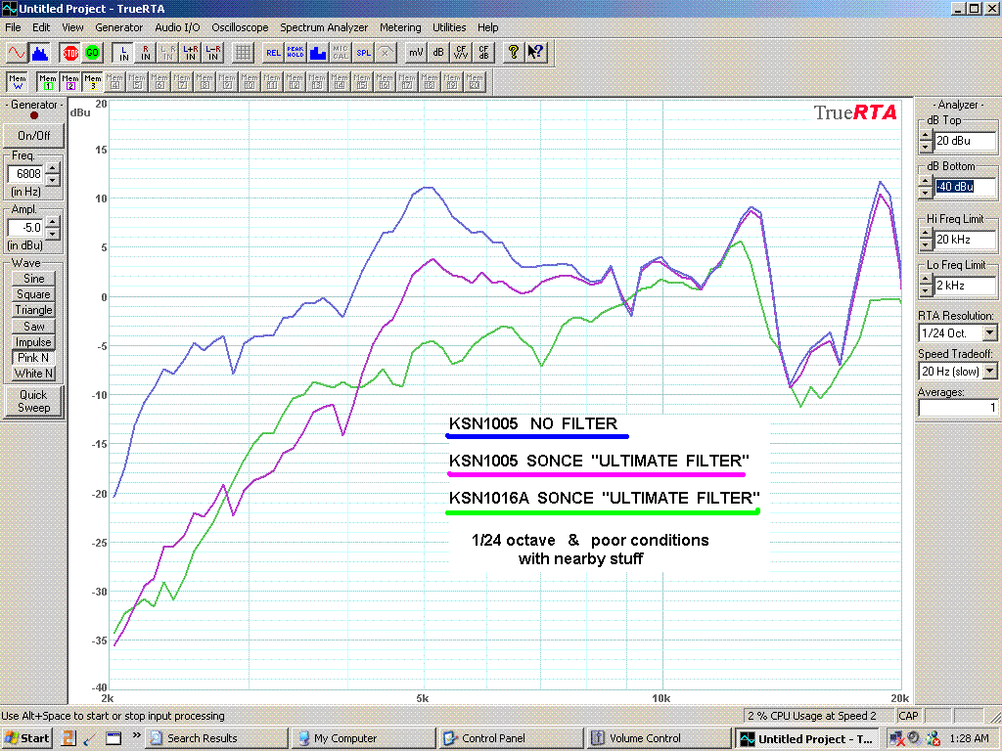Open RTA Resolution dropdown
1002x751 pixels.
990,332
